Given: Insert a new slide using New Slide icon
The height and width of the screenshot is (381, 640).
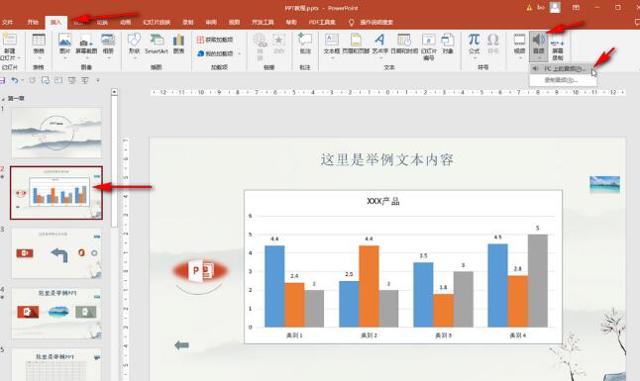Looking at the screenshot, I should click(x=9, y=40).
